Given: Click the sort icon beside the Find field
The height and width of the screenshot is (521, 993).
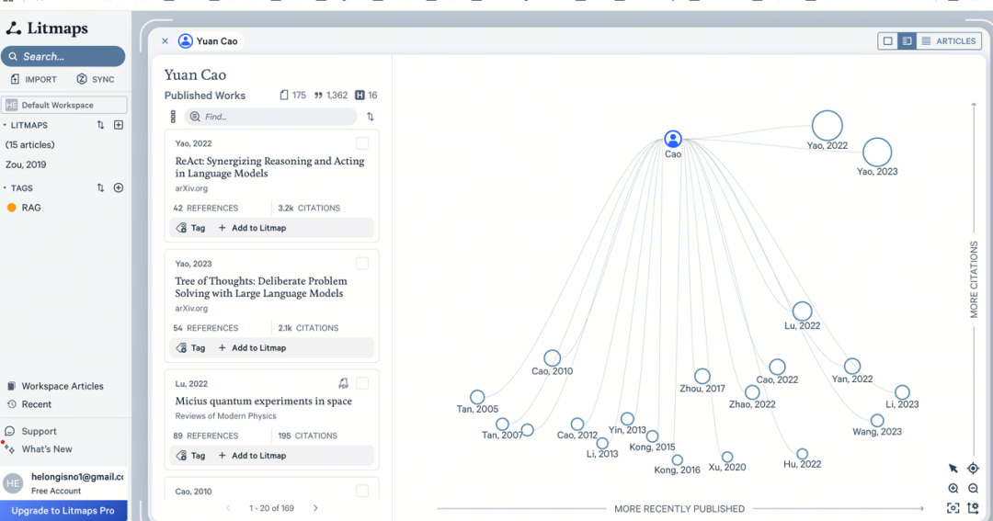Looking at the screenshot, I should coord(371,117).
